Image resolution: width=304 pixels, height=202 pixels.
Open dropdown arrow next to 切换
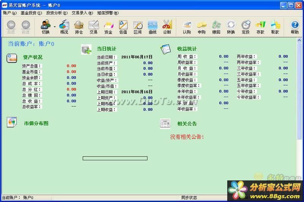click(55, 27)
